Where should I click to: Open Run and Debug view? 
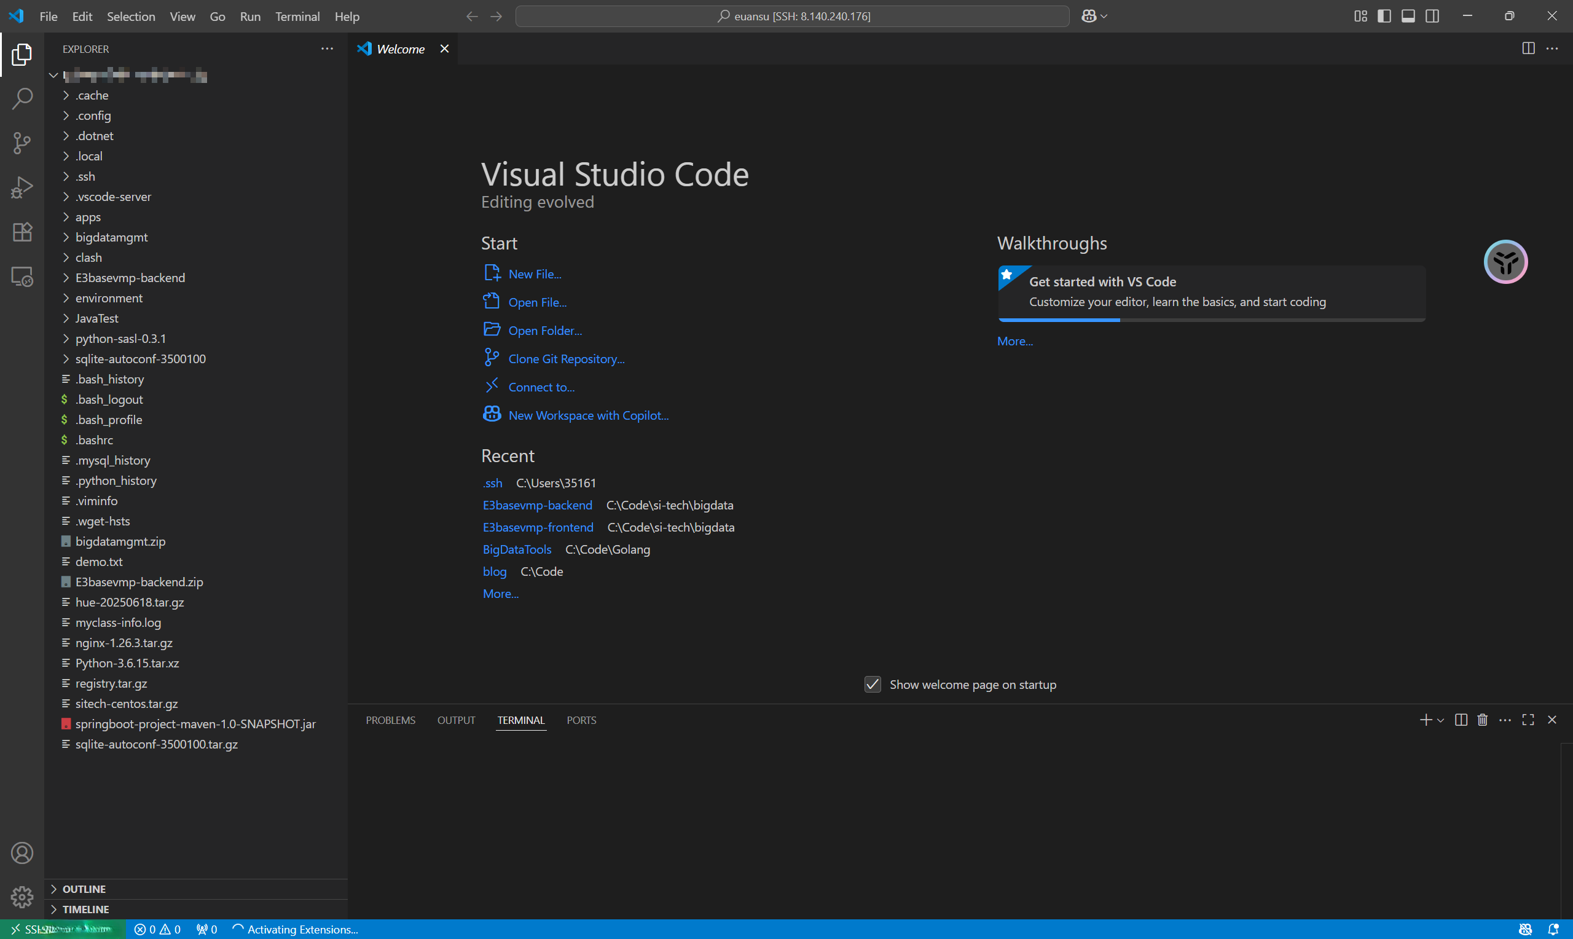pos(22,187)
